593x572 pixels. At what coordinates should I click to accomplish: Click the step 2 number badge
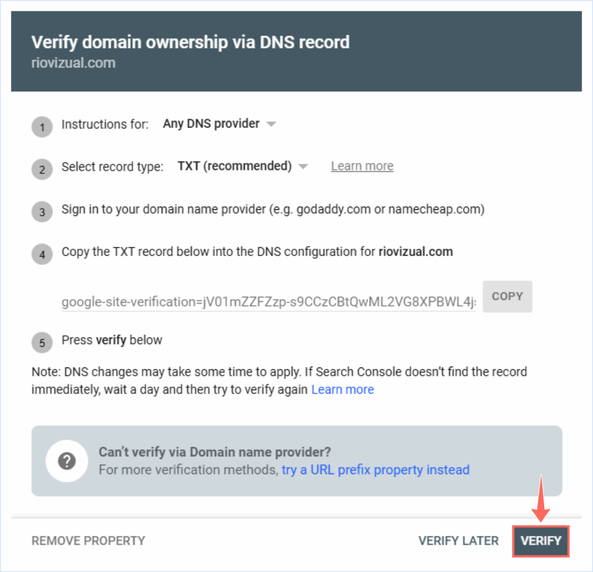pos(42,169)
